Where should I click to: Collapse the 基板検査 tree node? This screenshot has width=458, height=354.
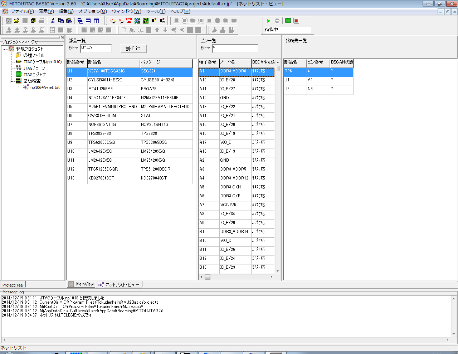pos(12,81)
